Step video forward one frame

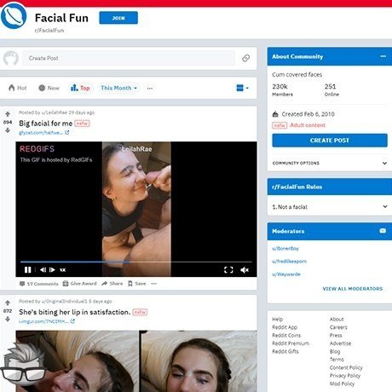[52, 269]
